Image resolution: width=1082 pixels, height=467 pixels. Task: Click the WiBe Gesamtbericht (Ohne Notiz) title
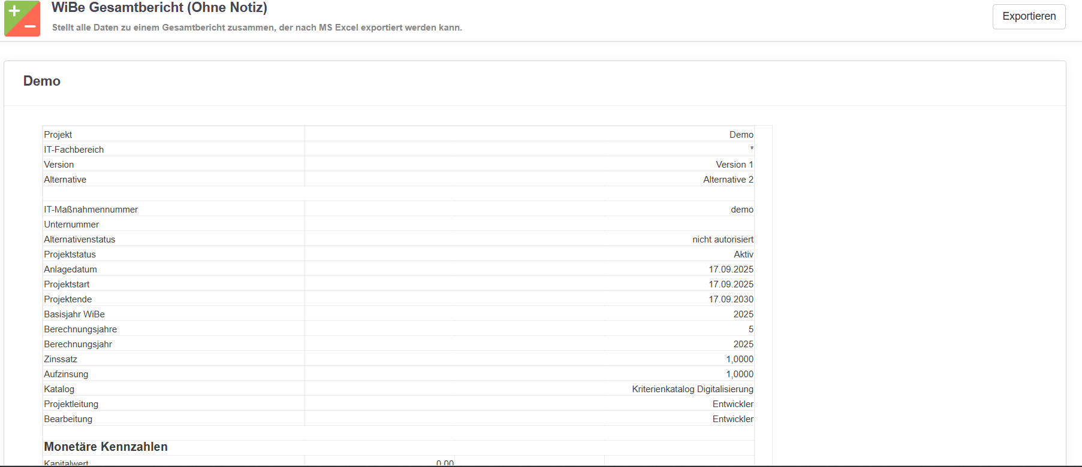coord(159,8)
